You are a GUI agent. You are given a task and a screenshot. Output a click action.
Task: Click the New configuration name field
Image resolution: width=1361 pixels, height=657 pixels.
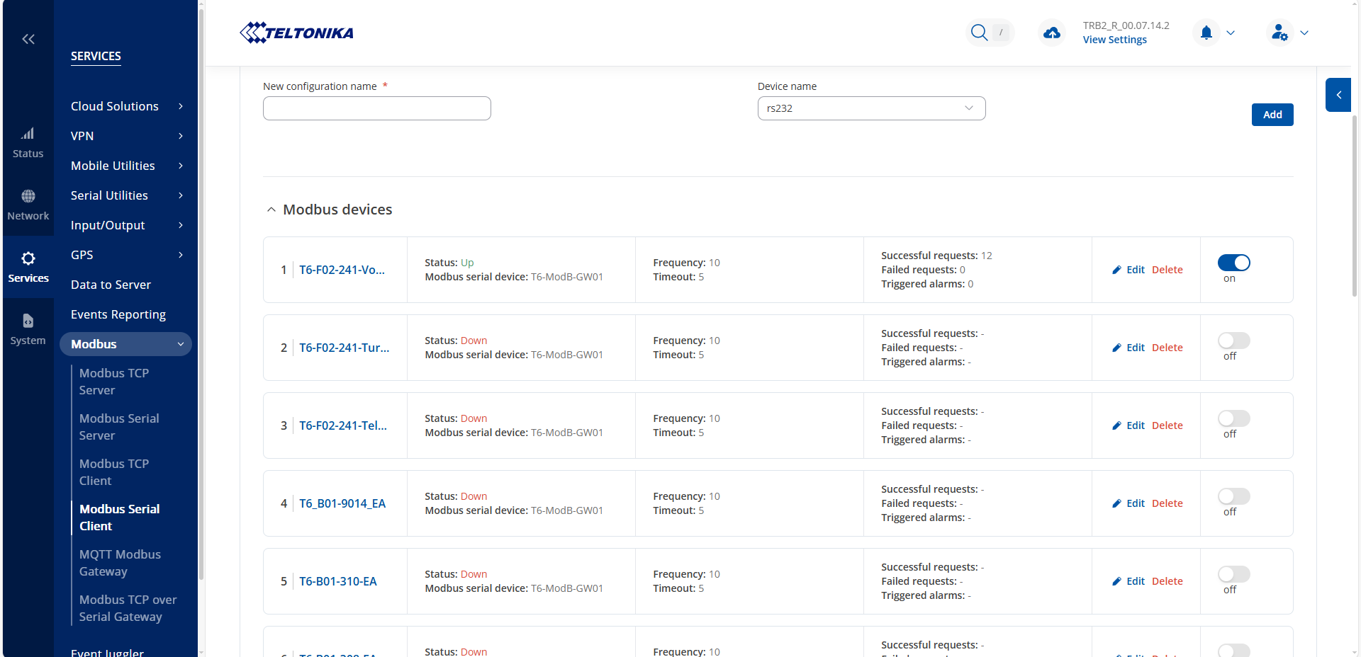coord(376,108)
